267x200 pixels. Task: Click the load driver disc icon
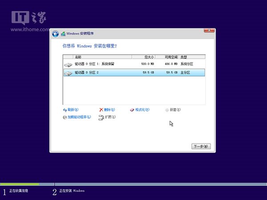(65, 117)
